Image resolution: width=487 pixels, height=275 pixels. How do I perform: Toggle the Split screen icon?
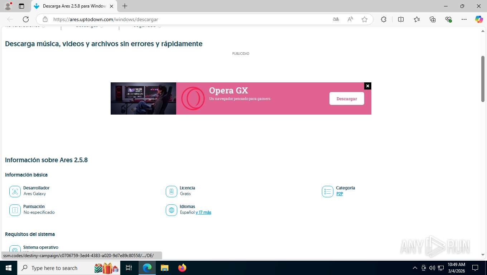(401, 19)
